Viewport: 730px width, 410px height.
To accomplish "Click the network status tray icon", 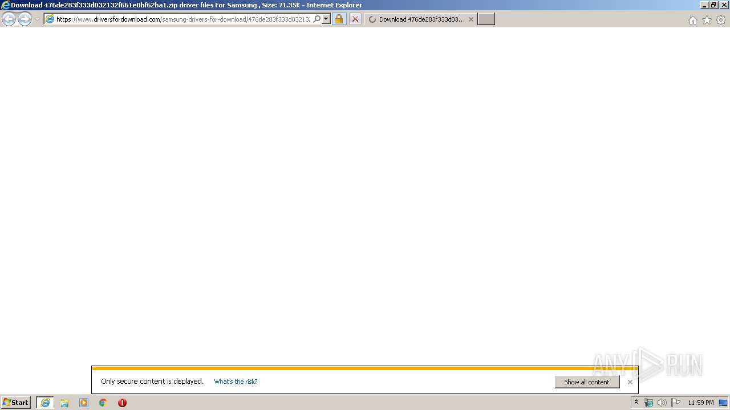I will pyautogui.click(x=648, y=403).
